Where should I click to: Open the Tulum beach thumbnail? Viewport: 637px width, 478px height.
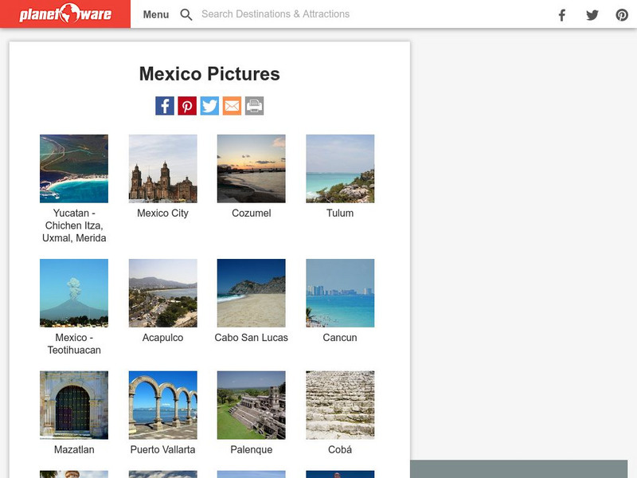coord(340,168)
